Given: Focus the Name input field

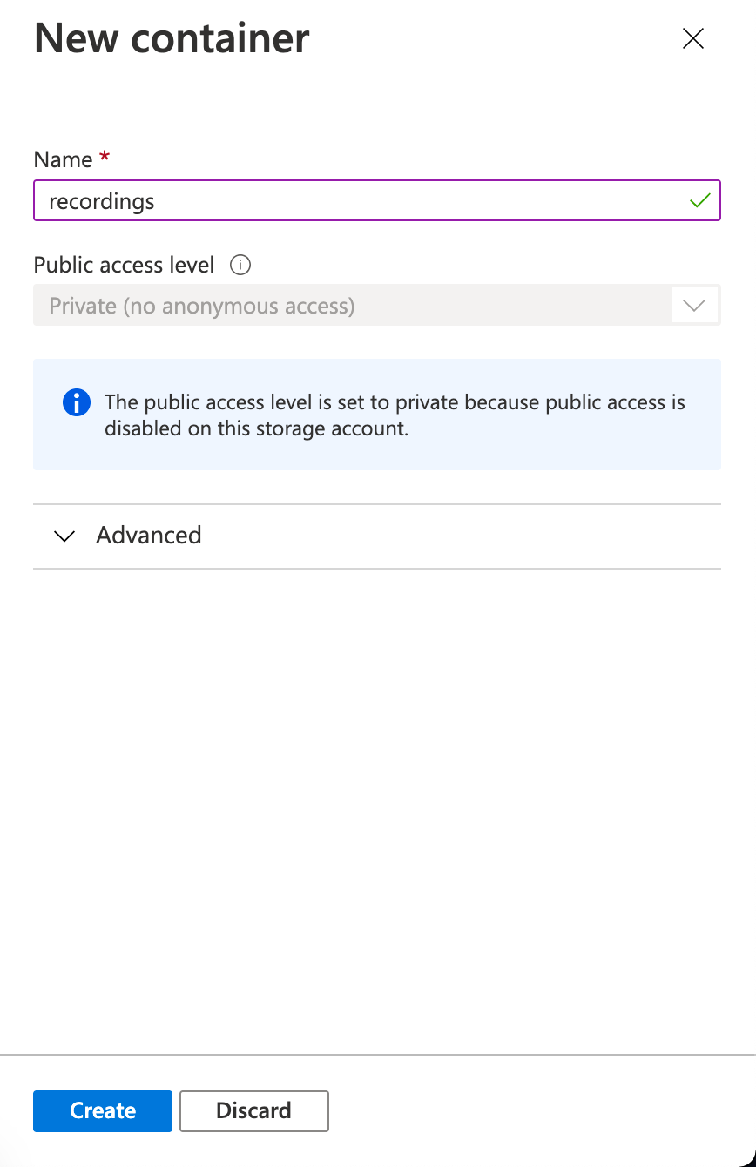Looking at the screenshot, I should 377,201.
